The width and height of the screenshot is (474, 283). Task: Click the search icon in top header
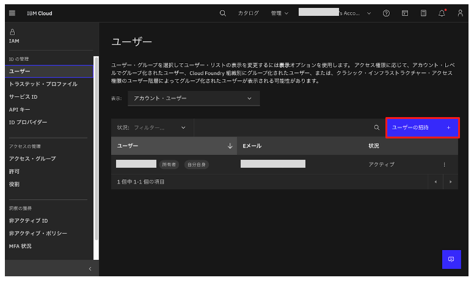(222, 13)
